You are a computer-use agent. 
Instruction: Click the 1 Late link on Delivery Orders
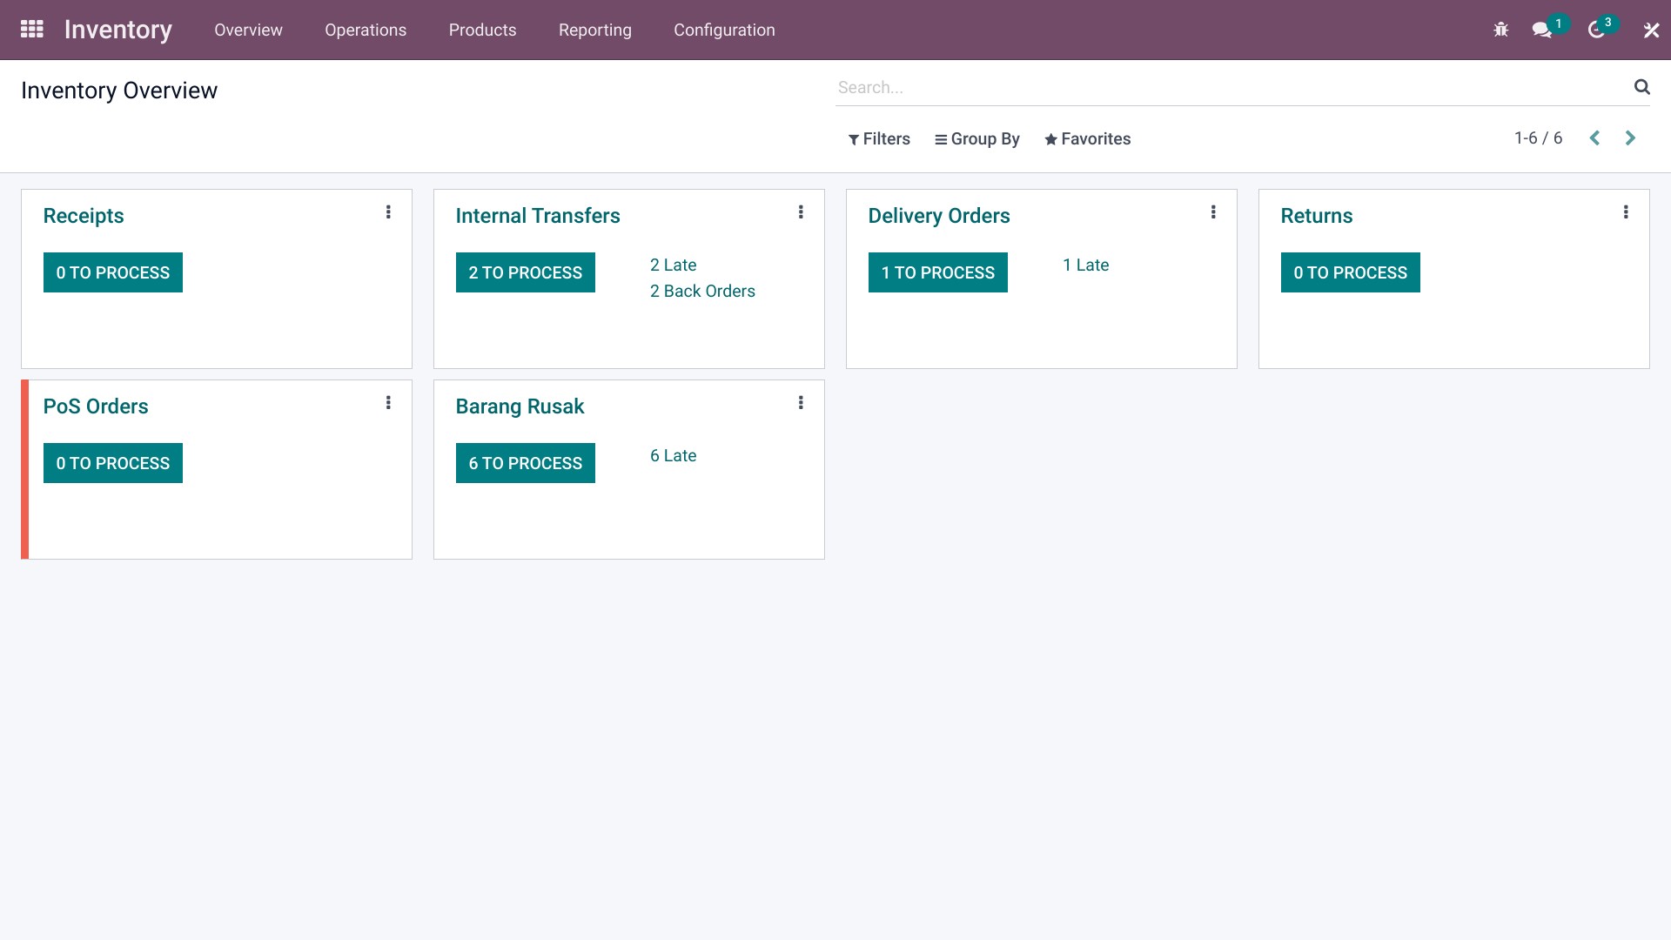1085,265
